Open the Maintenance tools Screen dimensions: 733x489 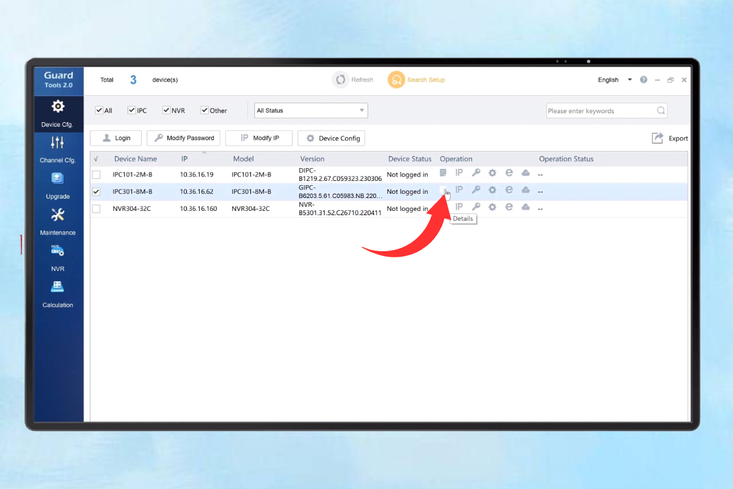(57, 222)
